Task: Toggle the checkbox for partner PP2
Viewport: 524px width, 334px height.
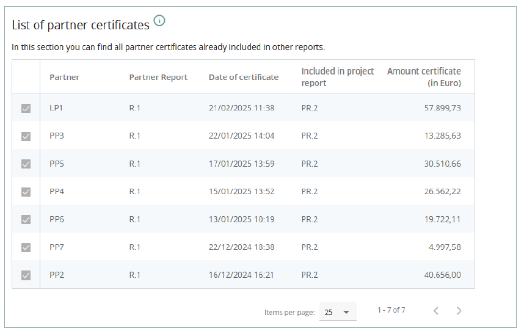Action: click(26, 275)
